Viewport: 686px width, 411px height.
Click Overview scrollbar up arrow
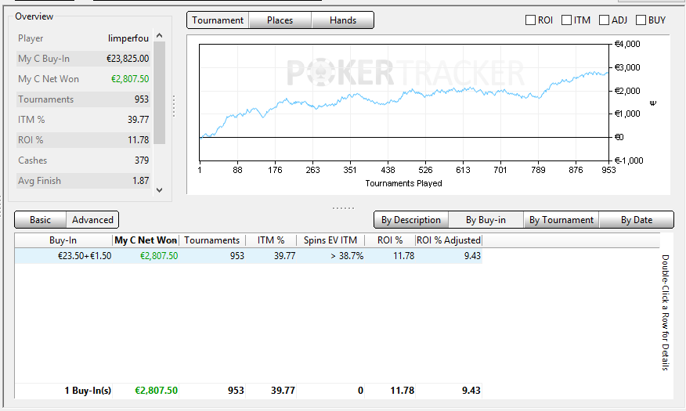(159, 35)
